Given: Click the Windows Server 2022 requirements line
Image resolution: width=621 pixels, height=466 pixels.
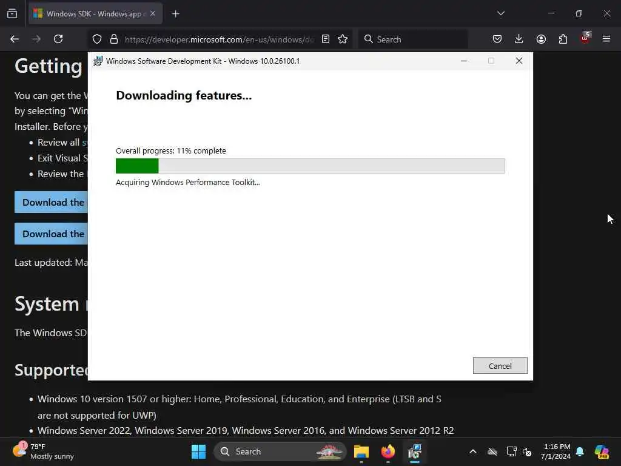Looking at the screenshot, I should click(x=246, y=430).
